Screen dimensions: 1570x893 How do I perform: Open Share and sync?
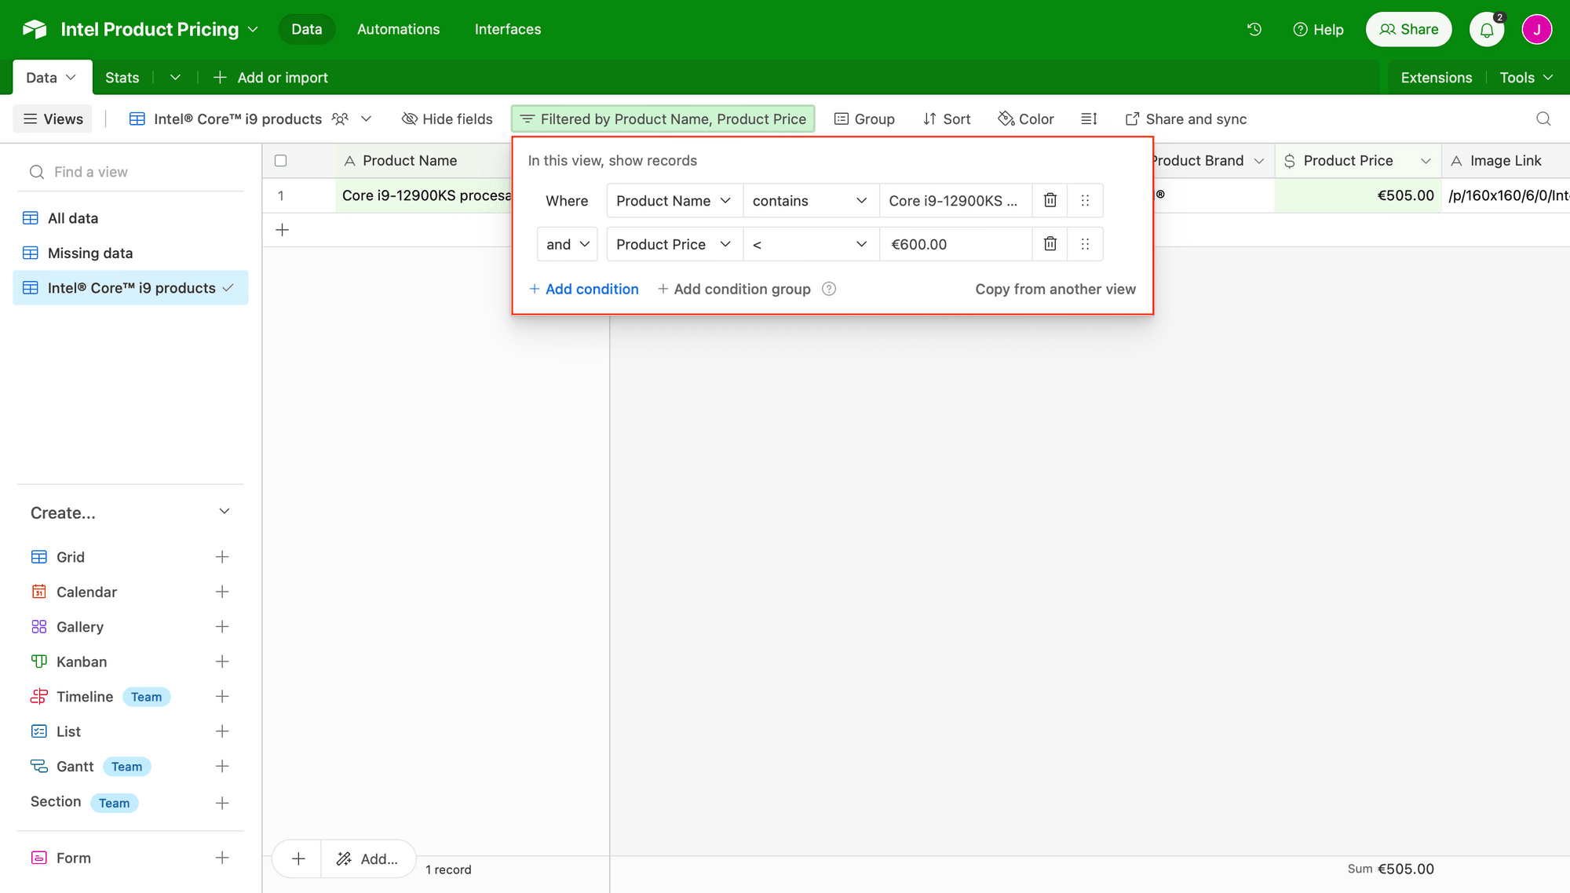pos(1185,118)
